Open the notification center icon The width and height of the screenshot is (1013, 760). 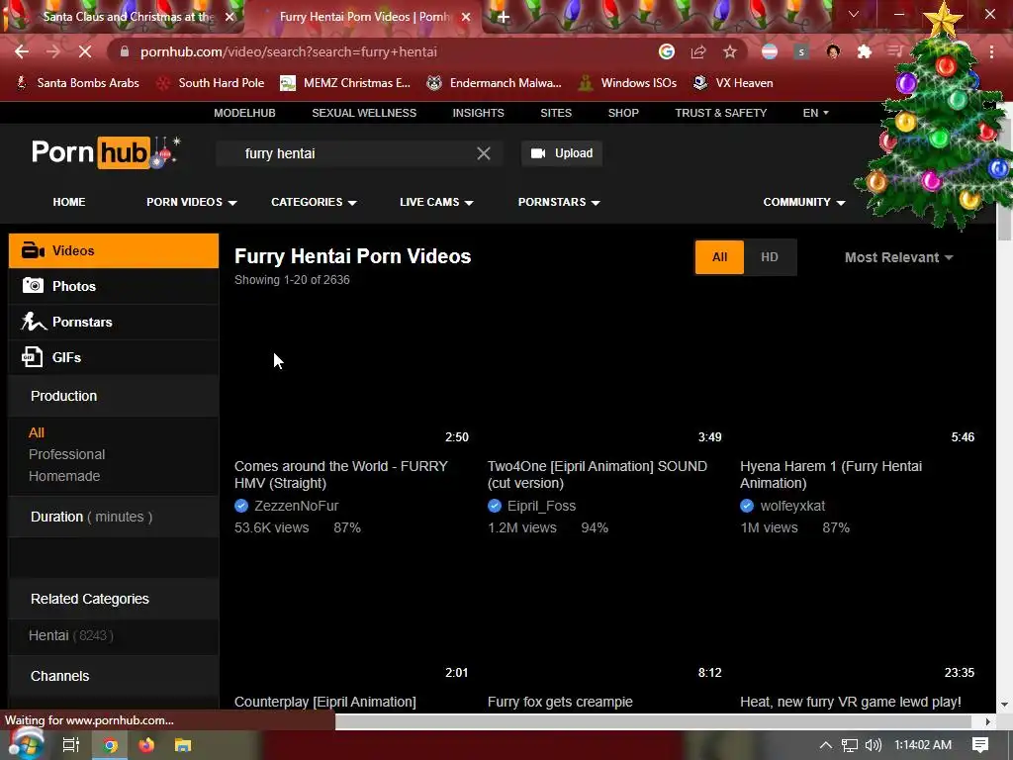pos(980,745)
